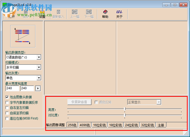Close the Image2Lcd window
Screen dimensions: 190x137
point(184,5)
